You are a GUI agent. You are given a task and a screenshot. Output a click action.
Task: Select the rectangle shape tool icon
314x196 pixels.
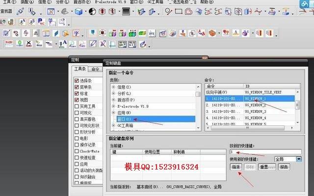click(x=179, y=11)
